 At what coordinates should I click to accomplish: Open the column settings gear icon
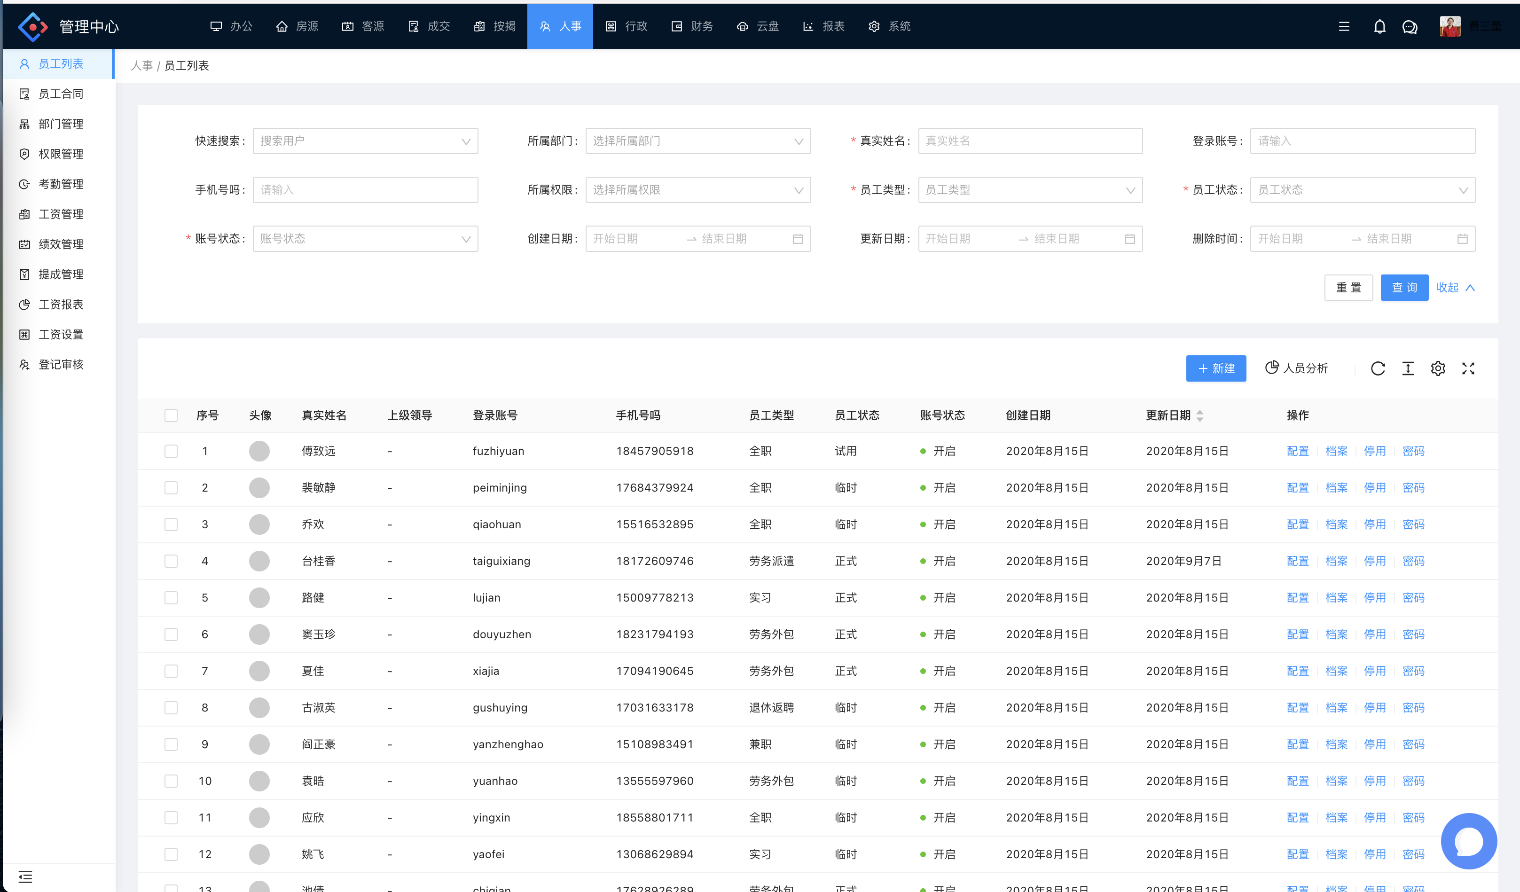coord(1438,368)
